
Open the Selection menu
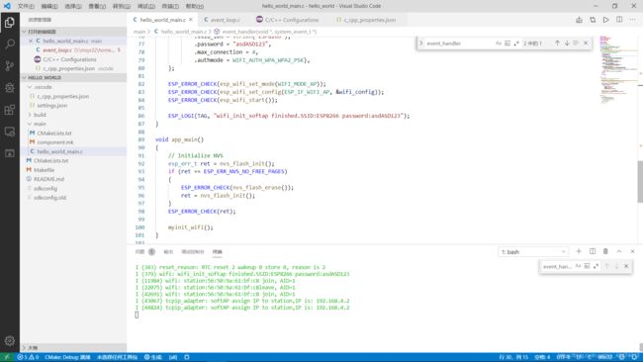[x=73, y=6]
